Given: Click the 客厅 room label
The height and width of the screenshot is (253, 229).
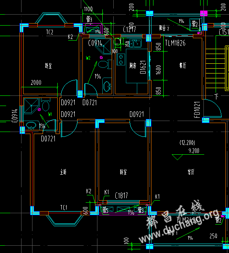Looking at the screenshot, I should tap(191, 172).
